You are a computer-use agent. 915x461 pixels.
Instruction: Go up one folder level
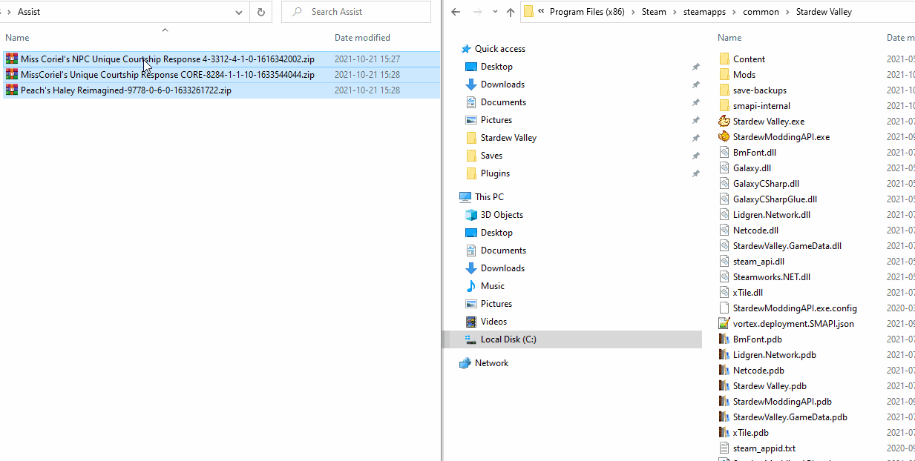pos(511,12)
